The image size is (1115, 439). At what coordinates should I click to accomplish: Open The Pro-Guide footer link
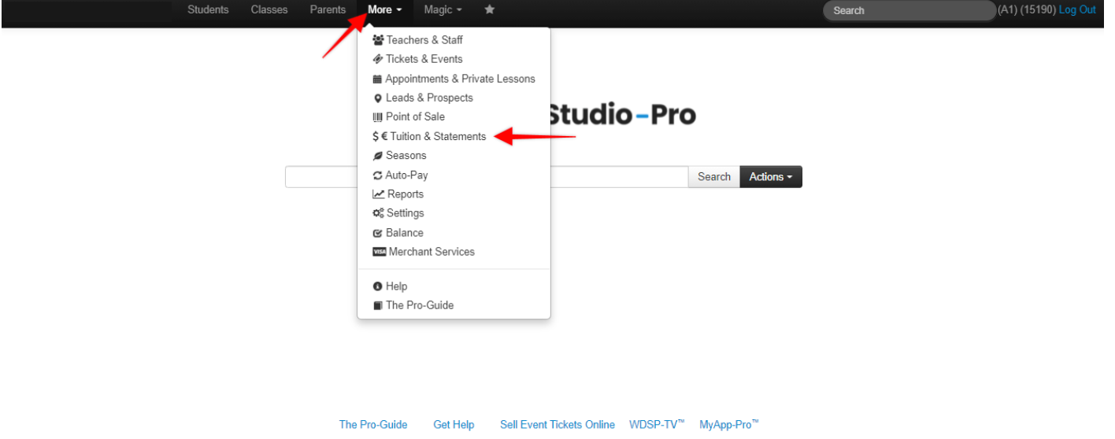click(x=373, y=425)
